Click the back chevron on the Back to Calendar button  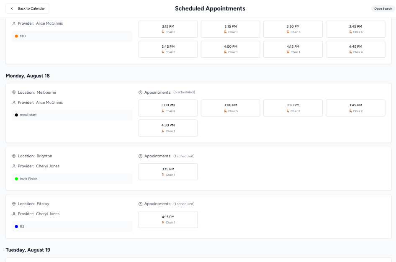12,8
